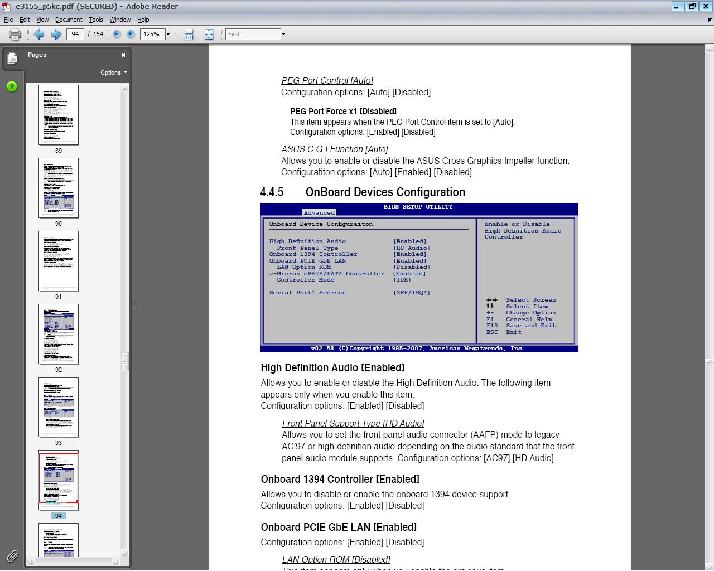The width and height of the screenshot is (714, 571).
Task: Open the Pages panel icon
Action: pos(12,58)
